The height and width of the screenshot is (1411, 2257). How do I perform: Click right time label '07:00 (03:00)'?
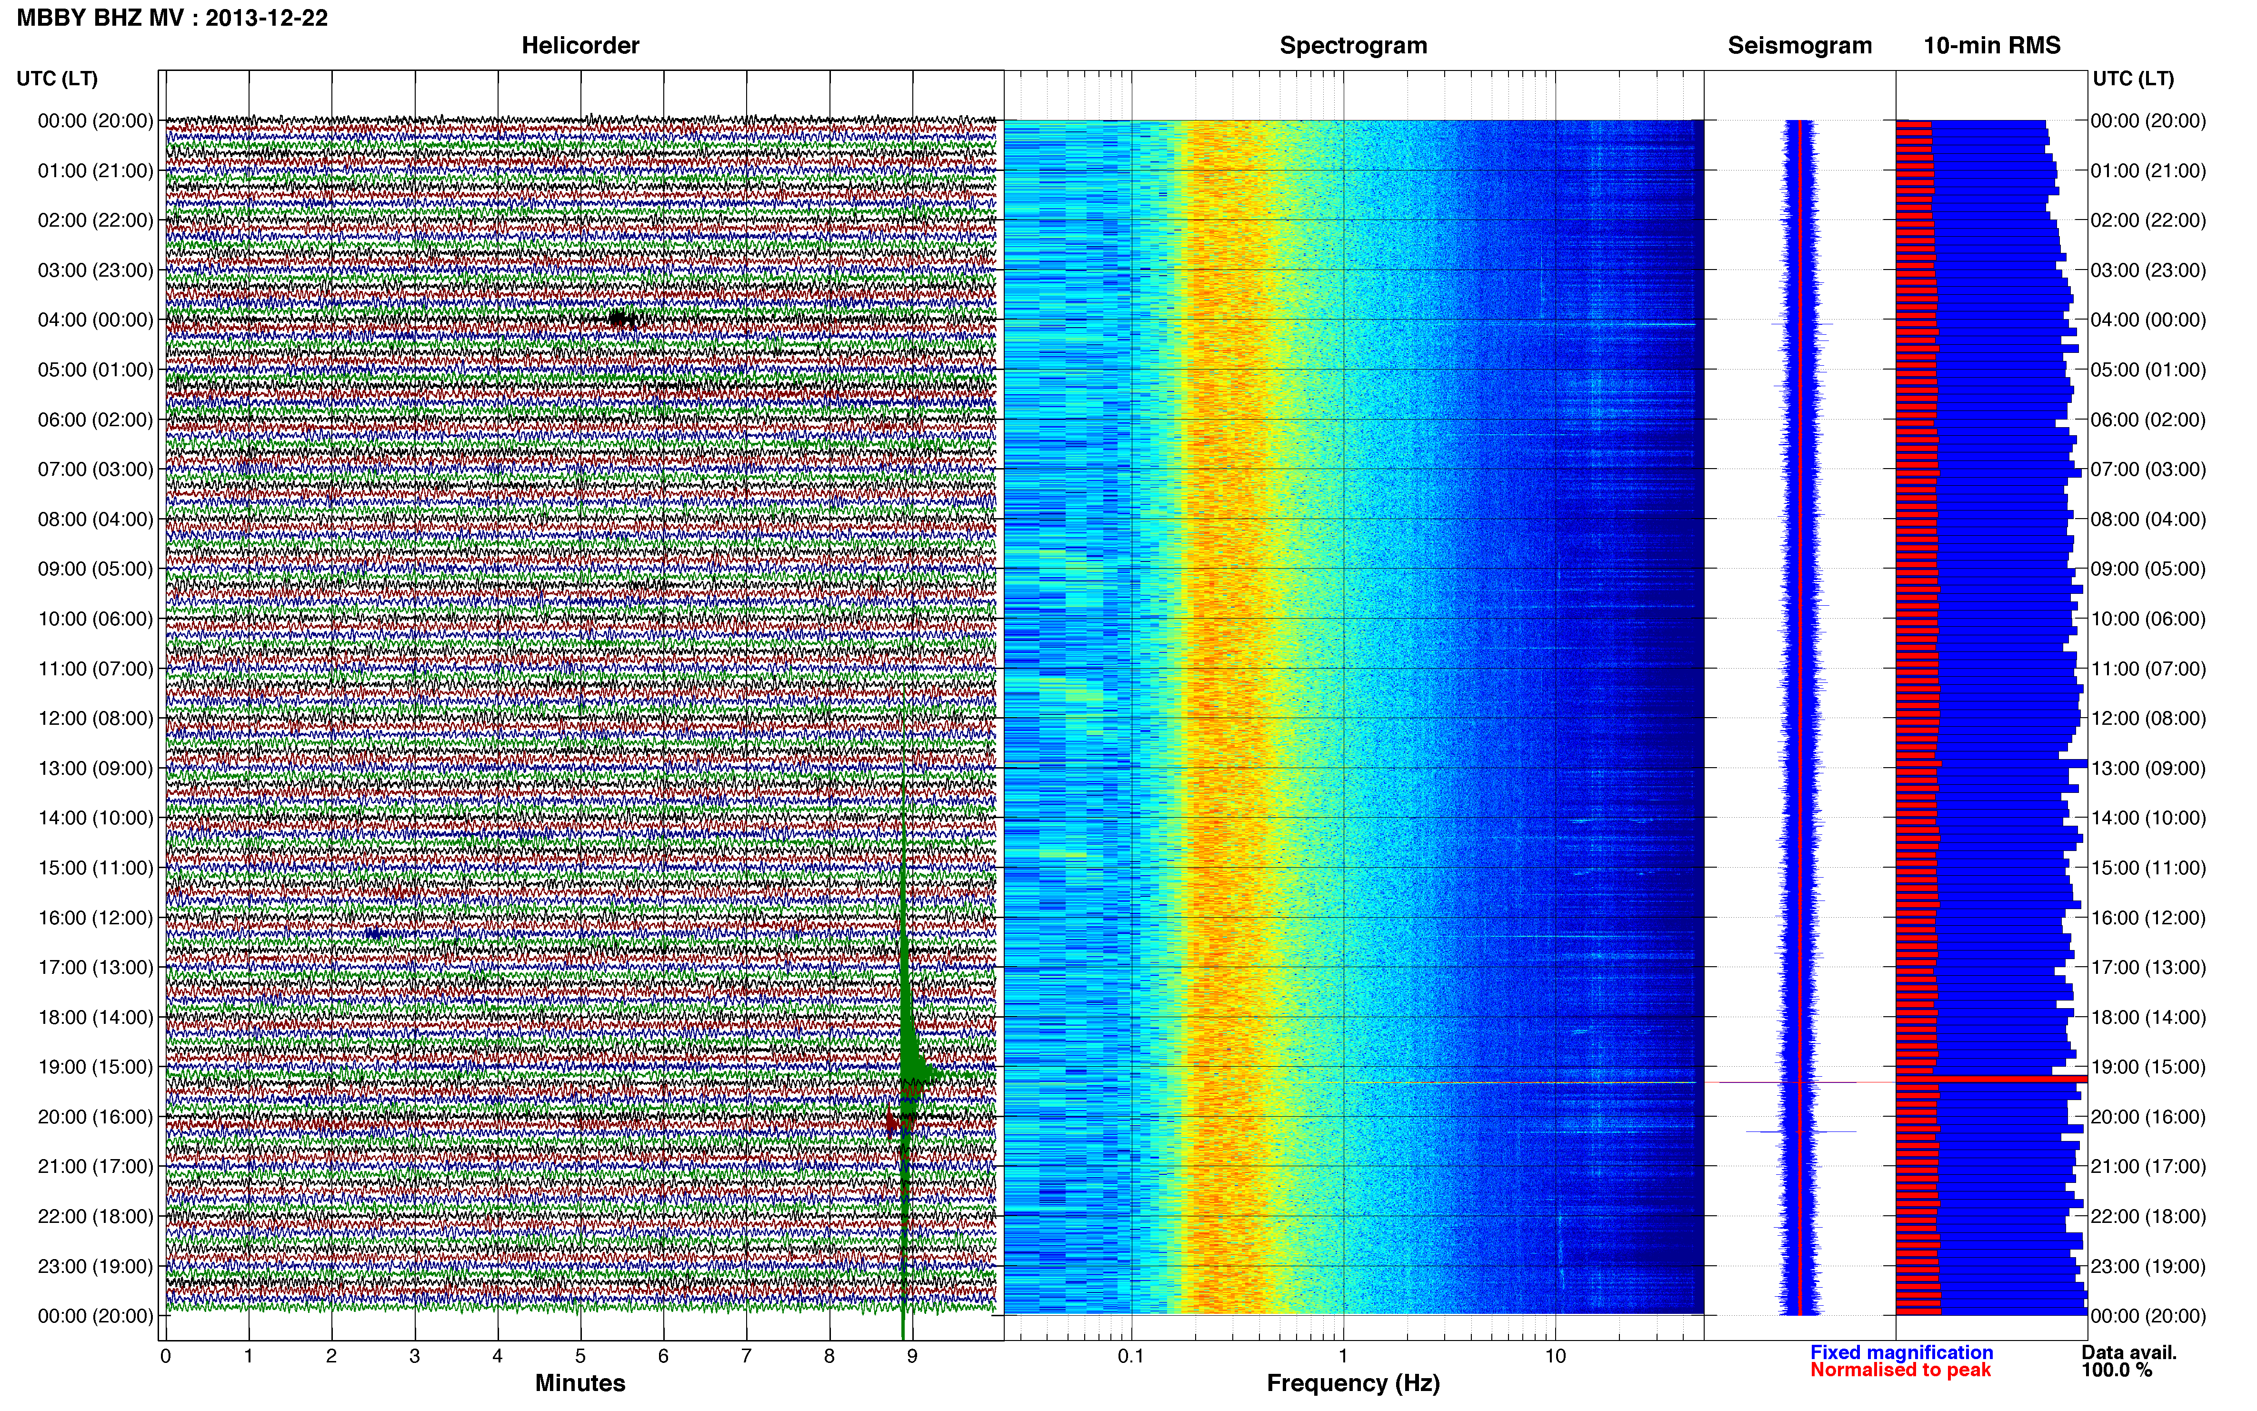tap(2148, 470)
